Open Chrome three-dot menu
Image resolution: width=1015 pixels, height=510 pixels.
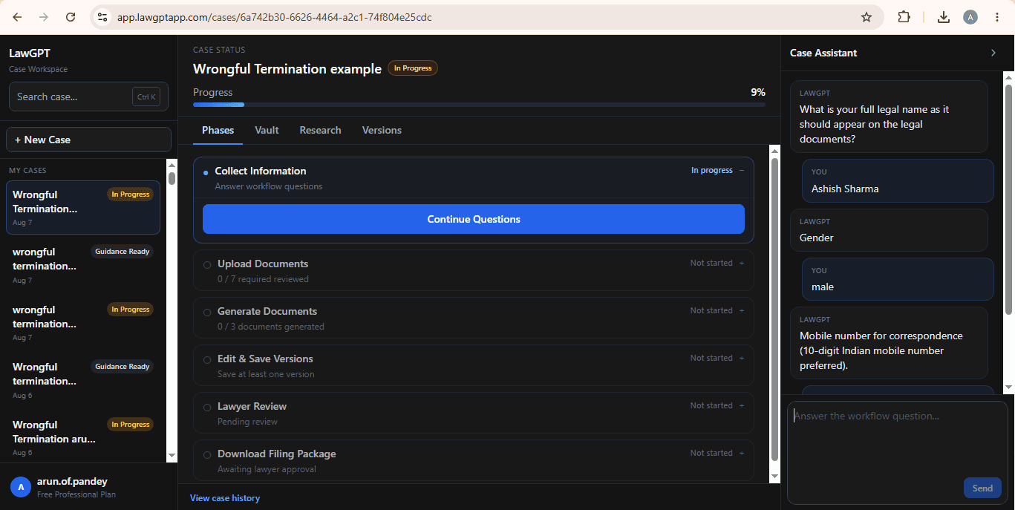[x=996, y=17]
